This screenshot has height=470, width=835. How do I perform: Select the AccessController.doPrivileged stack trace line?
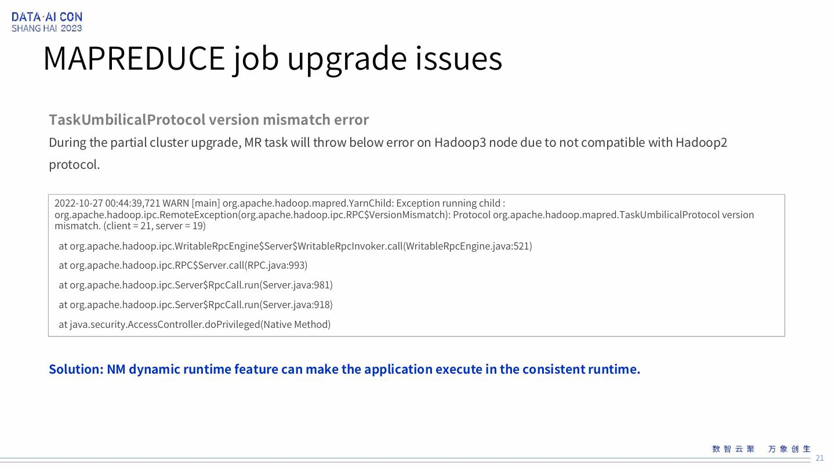(x=194, y=324)
